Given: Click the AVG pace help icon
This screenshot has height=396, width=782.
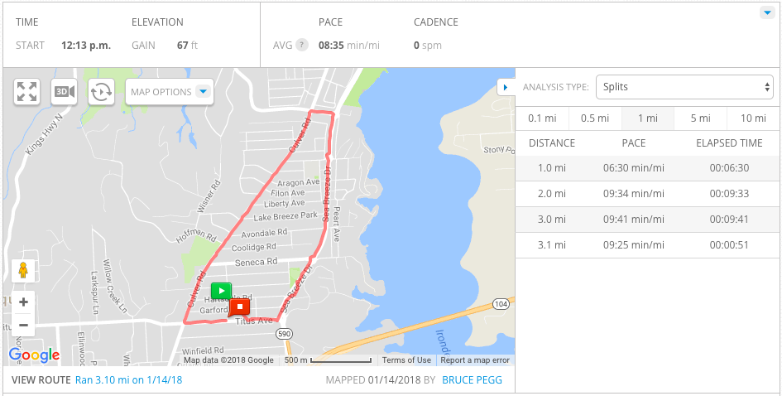Looking at the screenshot, I should (x=302, y=45).
